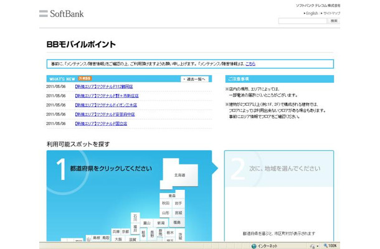
Task: Select 新潟 prefecture tile
Action: [x=161, y=223]
